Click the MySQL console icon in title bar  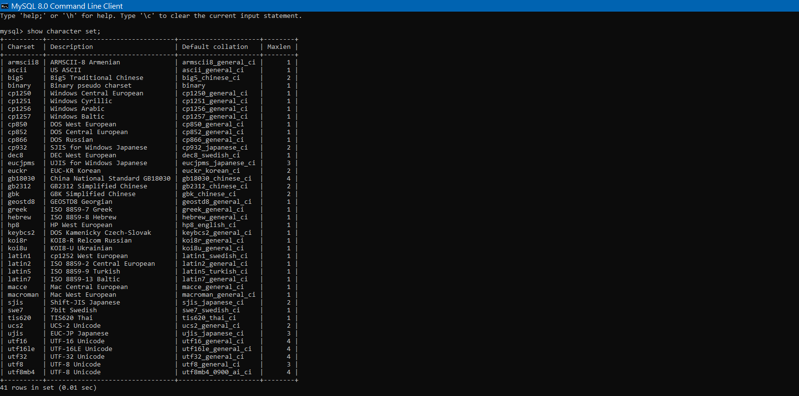click(5, 6)
